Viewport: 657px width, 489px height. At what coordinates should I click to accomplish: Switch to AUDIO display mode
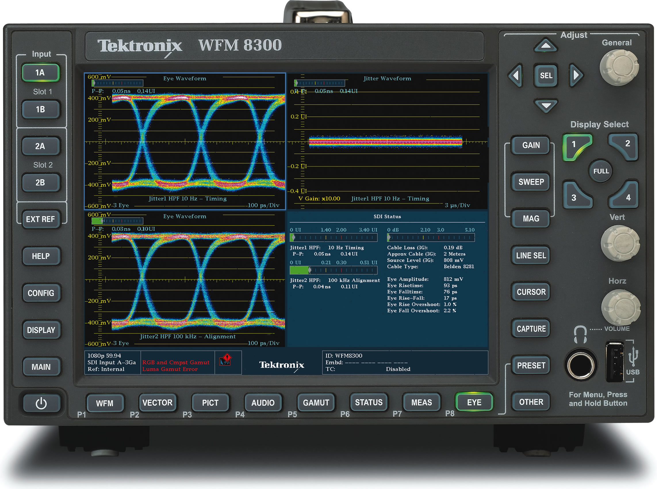click(263, 403)
